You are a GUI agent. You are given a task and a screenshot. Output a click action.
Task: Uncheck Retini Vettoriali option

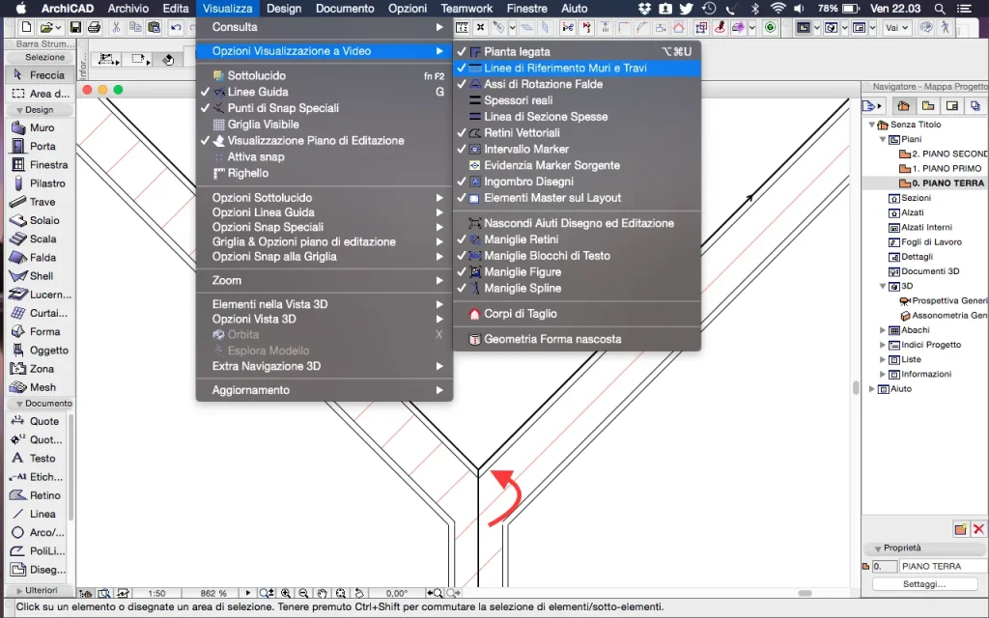(522, 133)
